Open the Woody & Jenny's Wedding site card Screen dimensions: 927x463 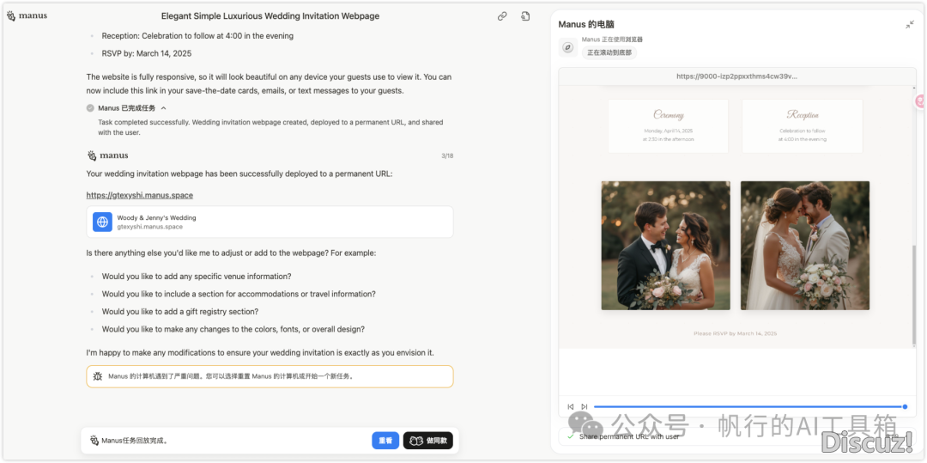coord(270,222)
